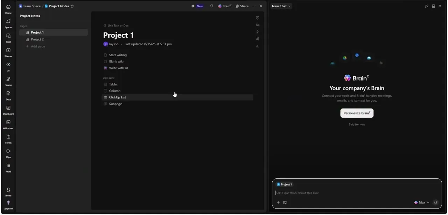
Task: Click the Jayson author avatar
Action: click(106, 44)
